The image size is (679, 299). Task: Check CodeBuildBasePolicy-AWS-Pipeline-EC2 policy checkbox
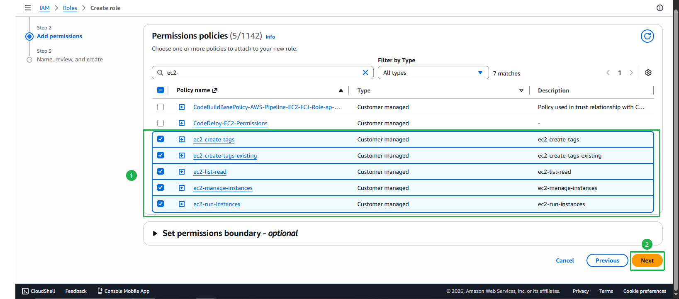(161, 107)
